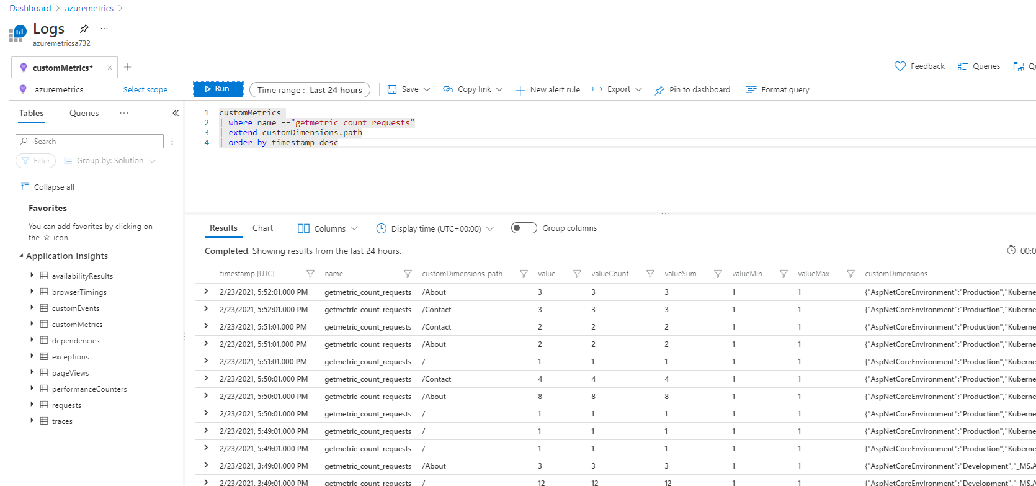Open Display time (UTC+00:00) dropdown
Image resolution: width=1036 pixels, height=486 pixels.
(x=435, y=228)
